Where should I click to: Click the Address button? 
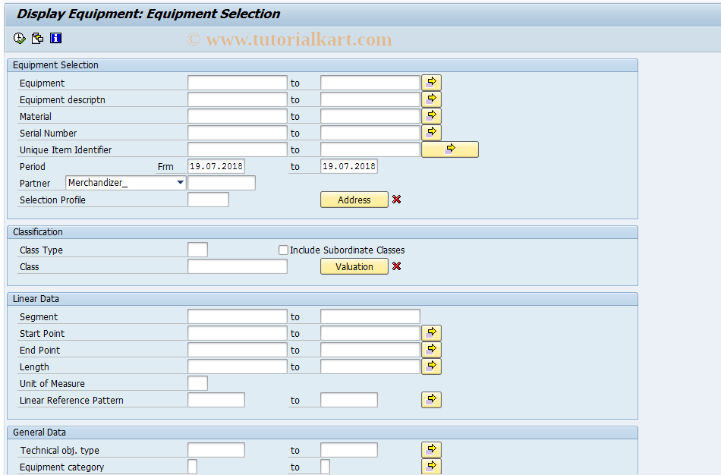pos(354,200)
